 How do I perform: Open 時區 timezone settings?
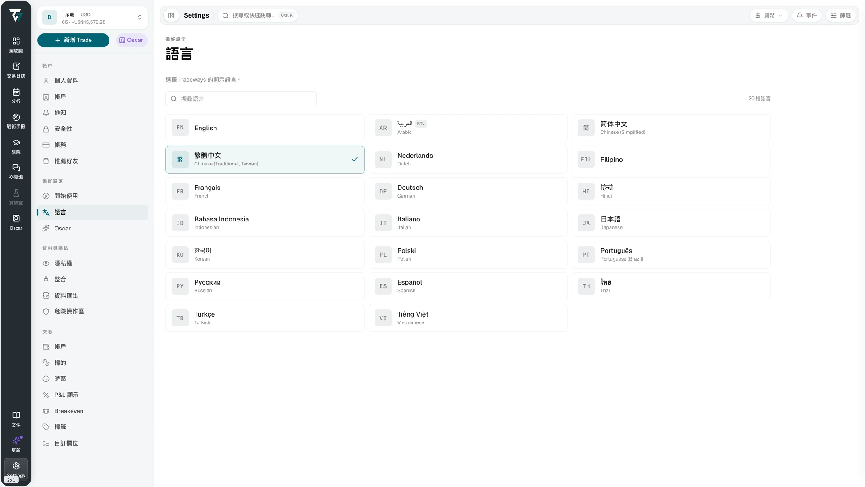coord(92,379)
